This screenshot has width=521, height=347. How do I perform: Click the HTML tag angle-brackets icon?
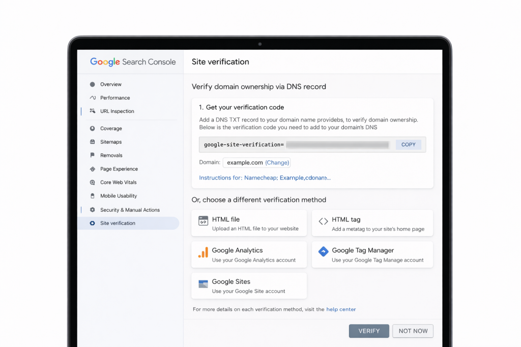[x=323, y=222]
